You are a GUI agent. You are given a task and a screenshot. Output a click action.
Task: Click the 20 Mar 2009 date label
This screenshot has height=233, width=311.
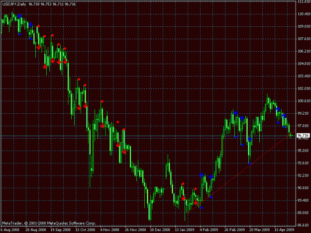point(259,230)
